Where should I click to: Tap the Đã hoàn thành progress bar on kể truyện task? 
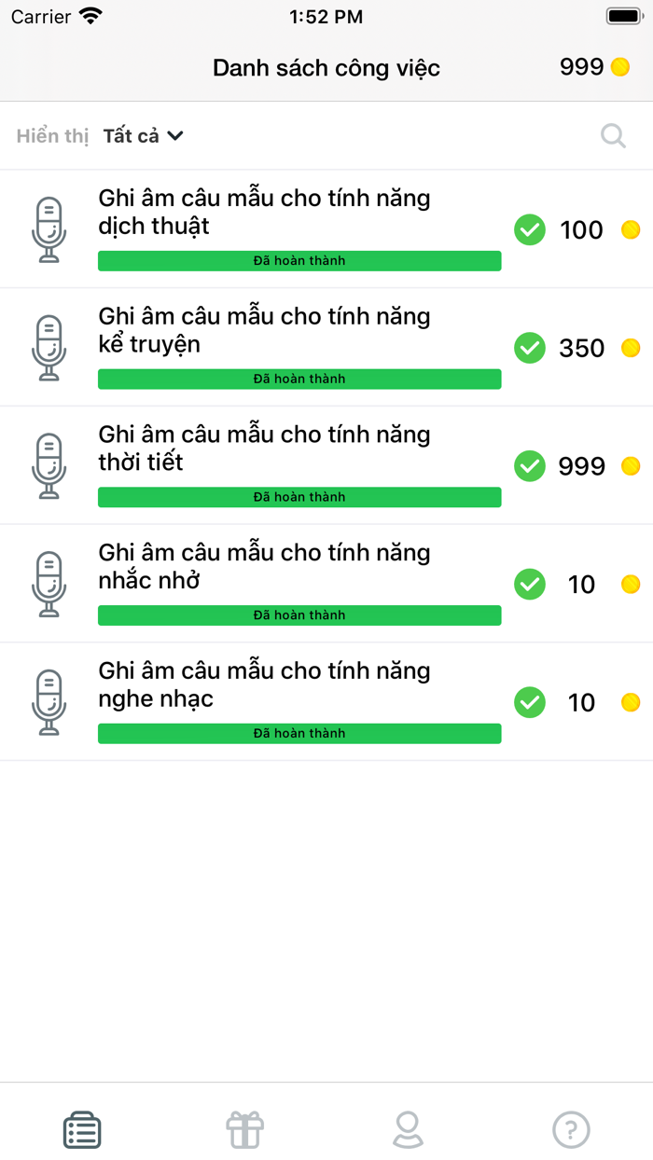point(299,379)
